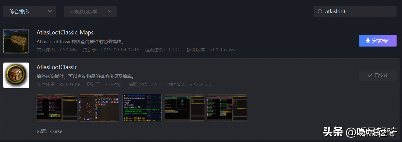
Task: Click the checkmark icon on 已安装
Action: pos(370,76)
